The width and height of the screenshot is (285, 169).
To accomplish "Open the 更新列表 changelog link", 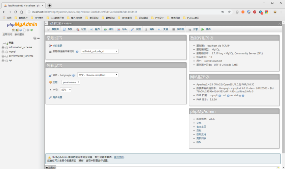I will [201, 138].
